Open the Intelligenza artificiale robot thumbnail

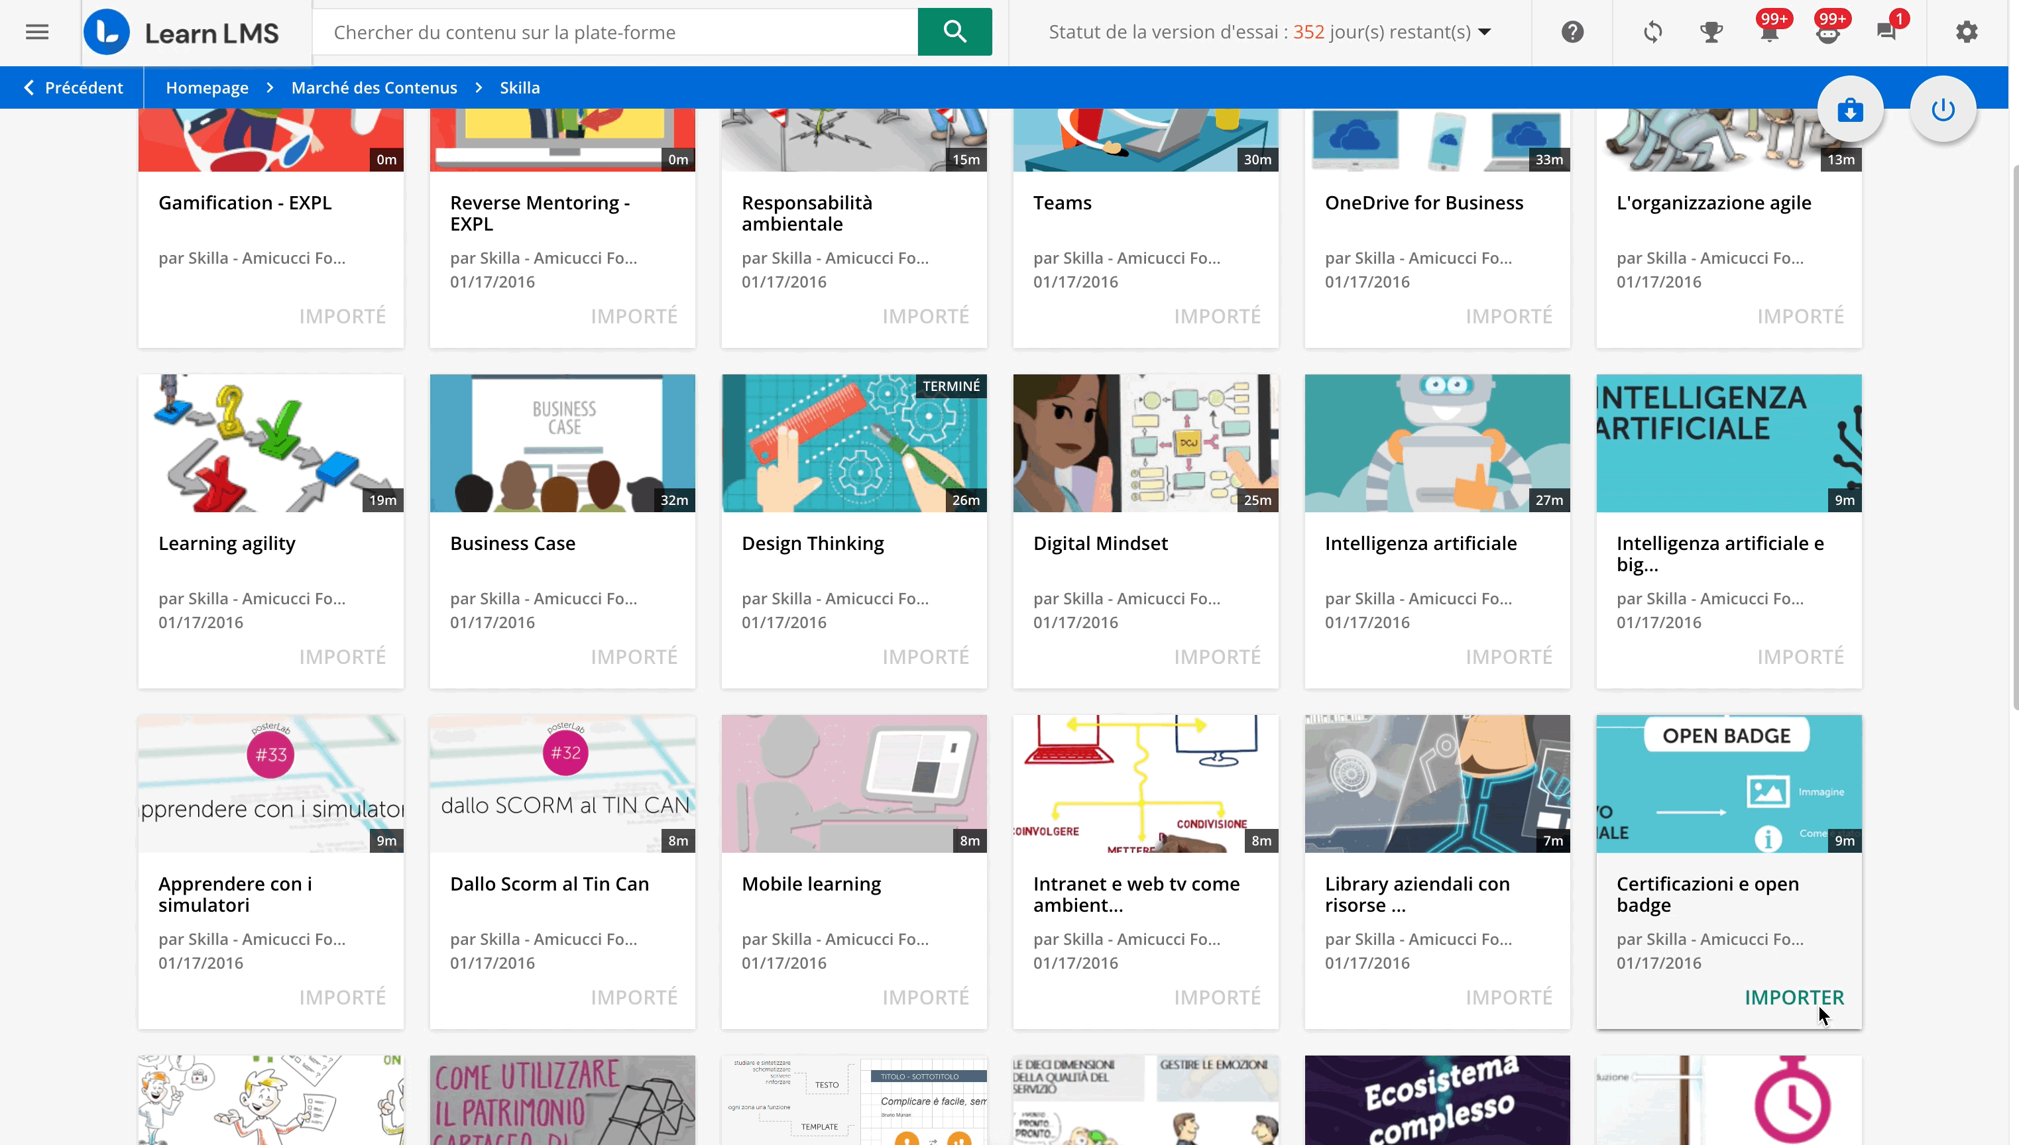tap(1437, 443)
